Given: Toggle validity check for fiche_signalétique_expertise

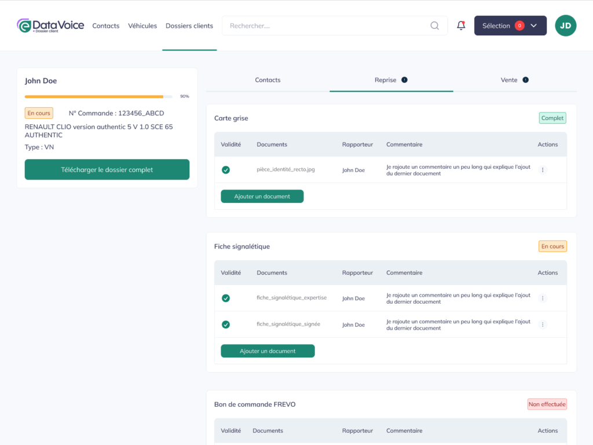Looking at the screenshot, I should pos(226,298).
